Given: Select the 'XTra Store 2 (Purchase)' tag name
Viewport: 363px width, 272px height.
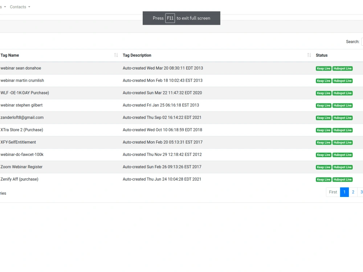Looking at the screenshot, I should (22, 130).
